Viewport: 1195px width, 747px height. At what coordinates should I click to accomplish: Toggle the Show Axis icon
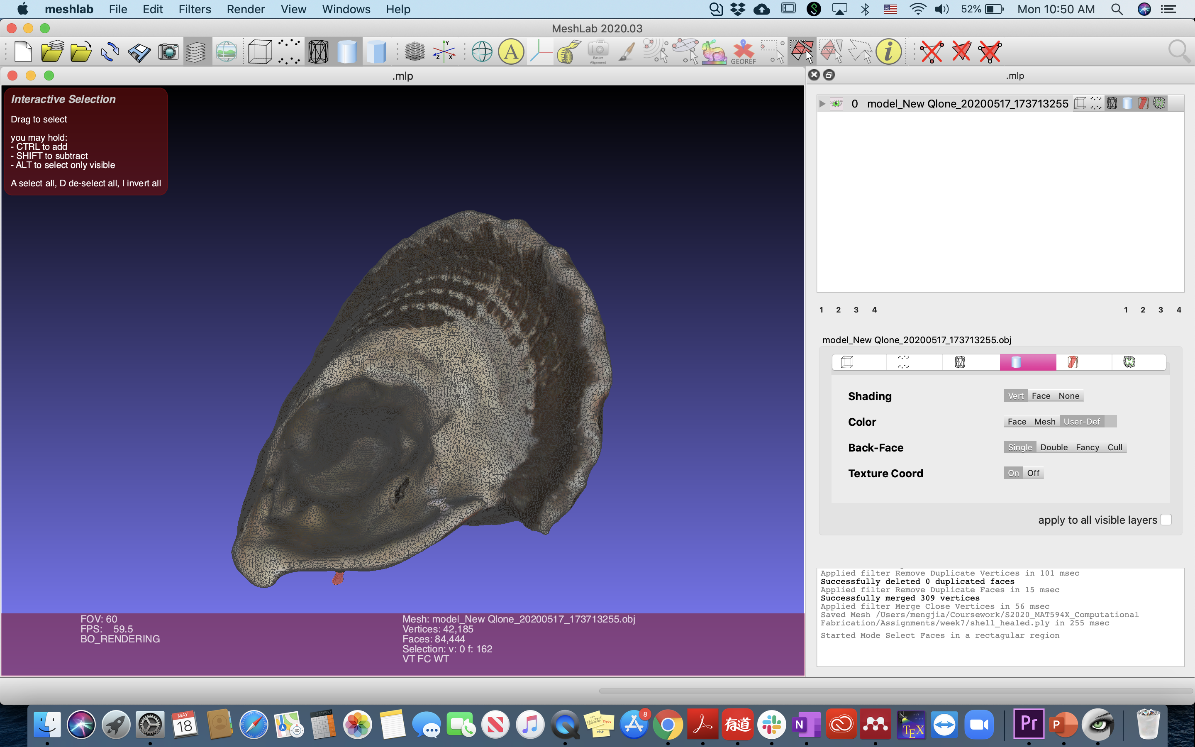tap(444, 51)
